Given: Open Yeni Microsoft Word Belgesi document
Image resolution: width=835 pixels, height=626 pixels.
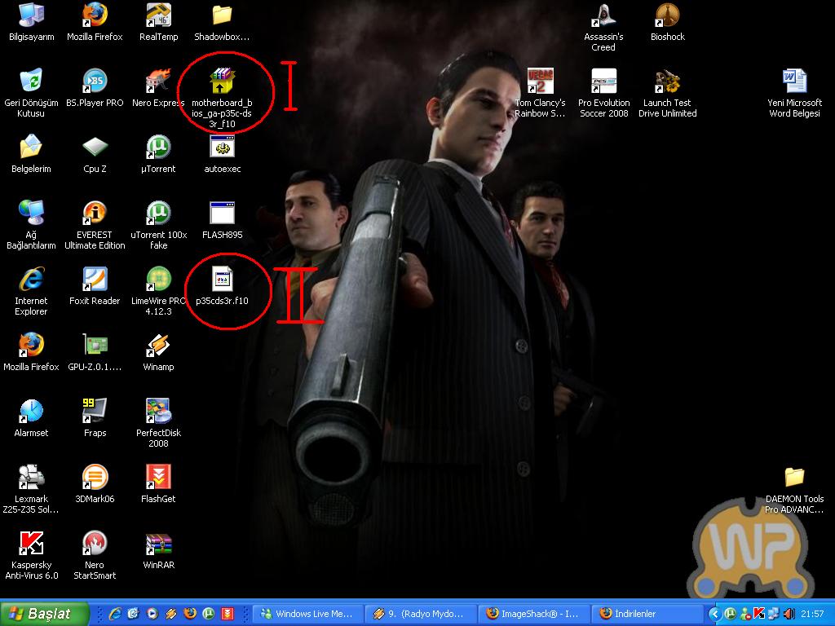Looking at the screenshot, I should (794, 93).
